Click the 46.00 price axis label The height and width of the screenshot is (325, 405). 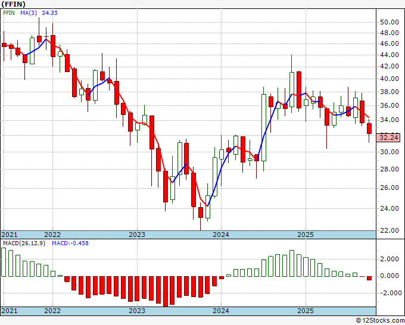point(390,43)
